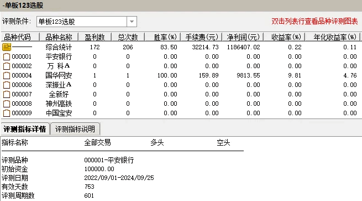Screen dimensions: 362x201
Task: Click the 初始资金 label
Action: [15, 169]
